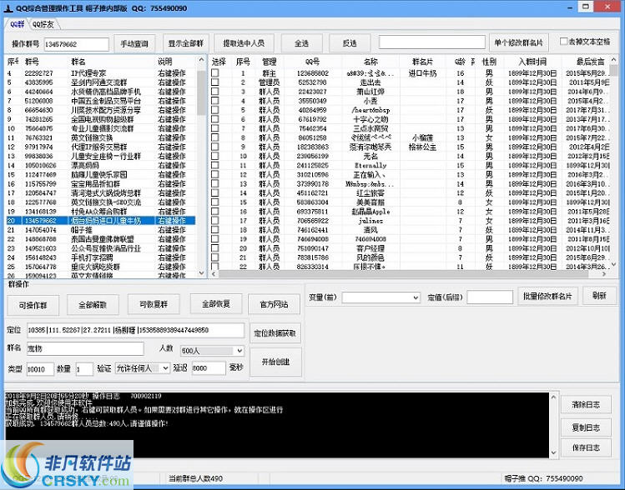Check the box for member row 3

pos(214,91)
